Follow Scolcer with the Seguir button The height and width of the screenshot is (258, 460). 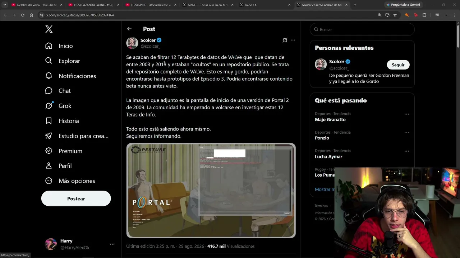(x=398, y=65)
